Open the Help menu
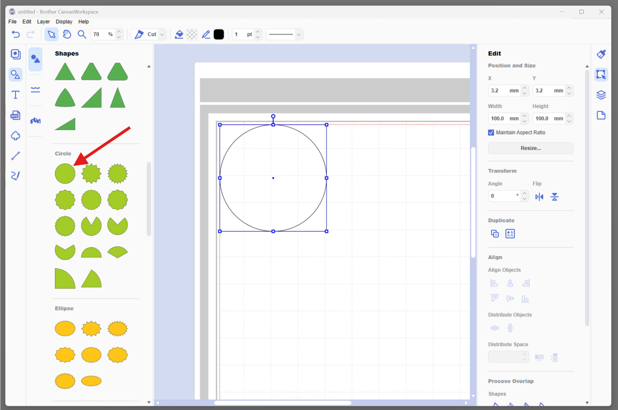This screenshot has width=618, height=410. [x=84, y=22]
